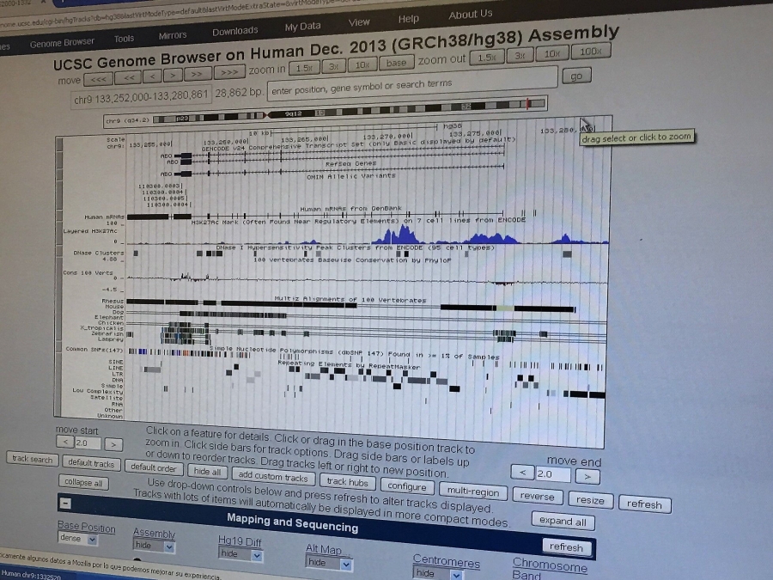773x580 pixels.
Task: Zoom out by 100x
Action: [x=591, y=51]
